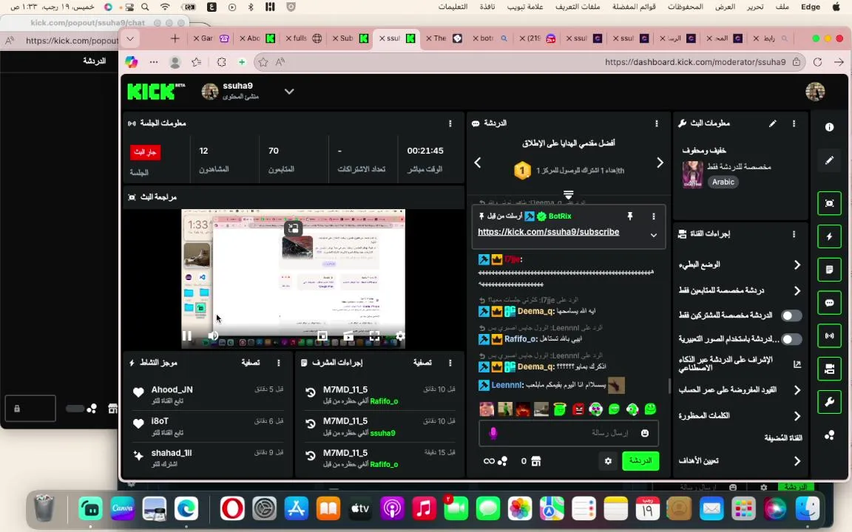Image resolution: width=852 pixels, height=532 pixels.
Task: Undo M7MD_11_5 unban by ssuha9
Action: pos(311,423)
